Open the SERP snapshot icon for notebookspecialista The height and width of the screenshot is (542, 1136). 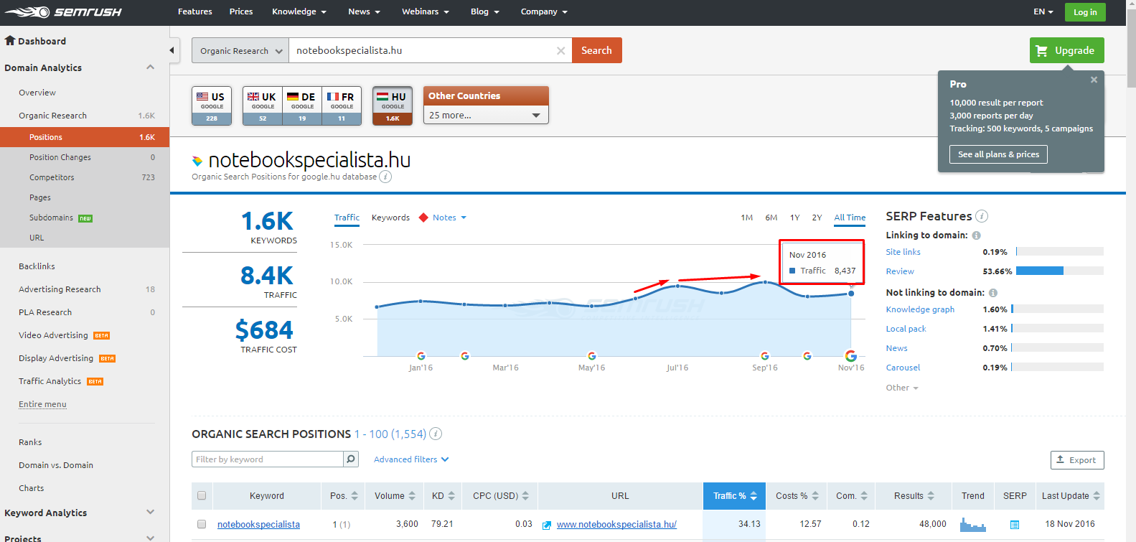(1015, 525)
